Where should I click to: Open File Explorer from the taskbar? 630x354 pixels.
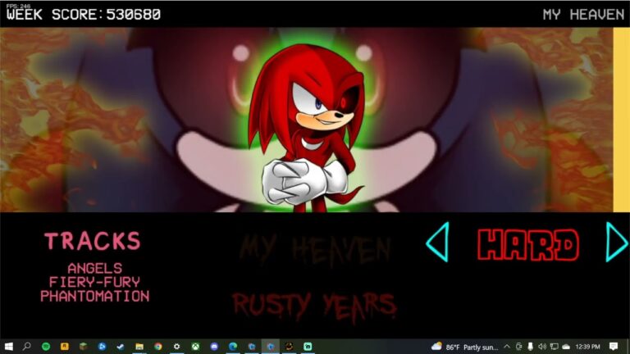139,347
